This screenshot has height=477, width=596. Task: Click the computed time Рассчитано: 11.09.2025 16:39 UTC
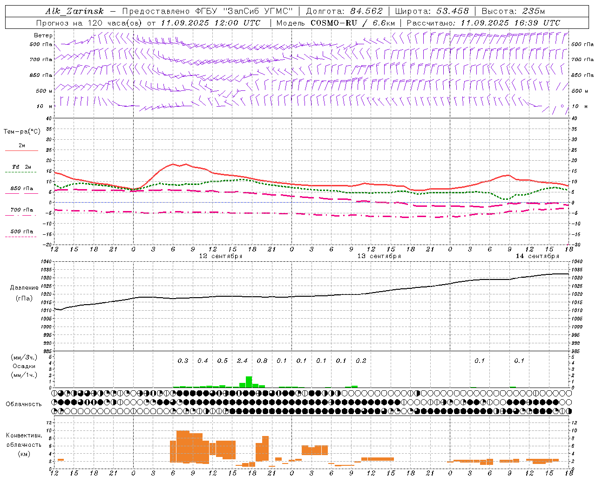483,23
